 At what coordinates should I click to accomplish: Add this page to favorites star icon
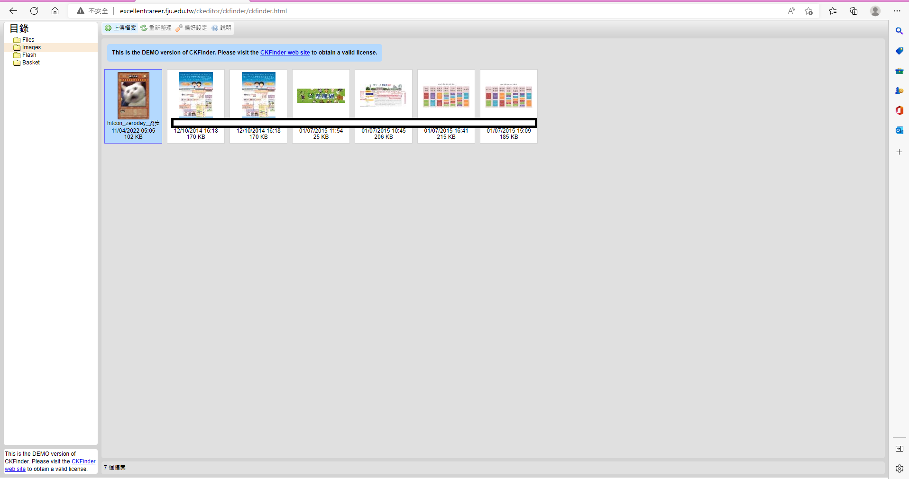coord(809,11)
